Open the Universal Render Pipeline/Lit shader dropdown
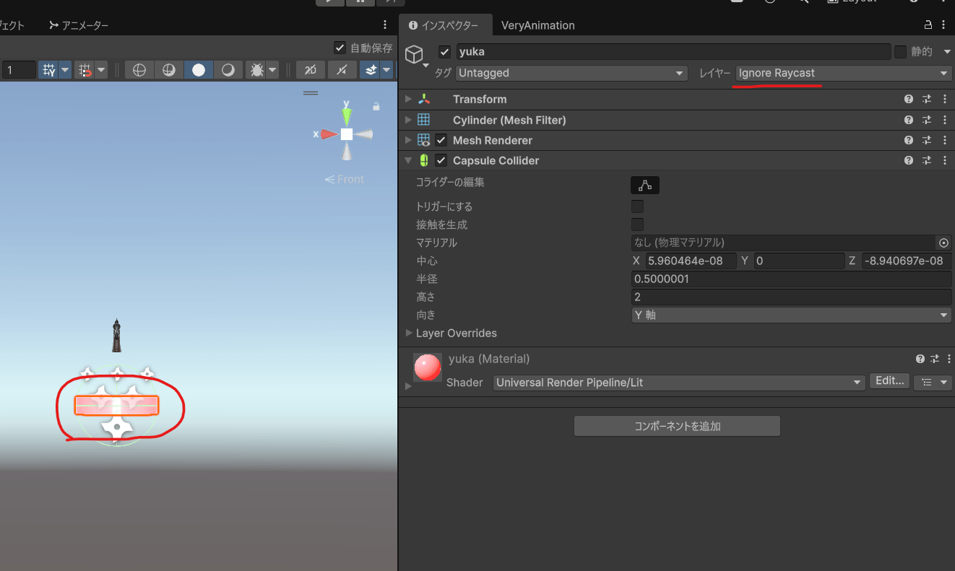The height and width of the screenshot is (571, 955). tap(678, 383)
